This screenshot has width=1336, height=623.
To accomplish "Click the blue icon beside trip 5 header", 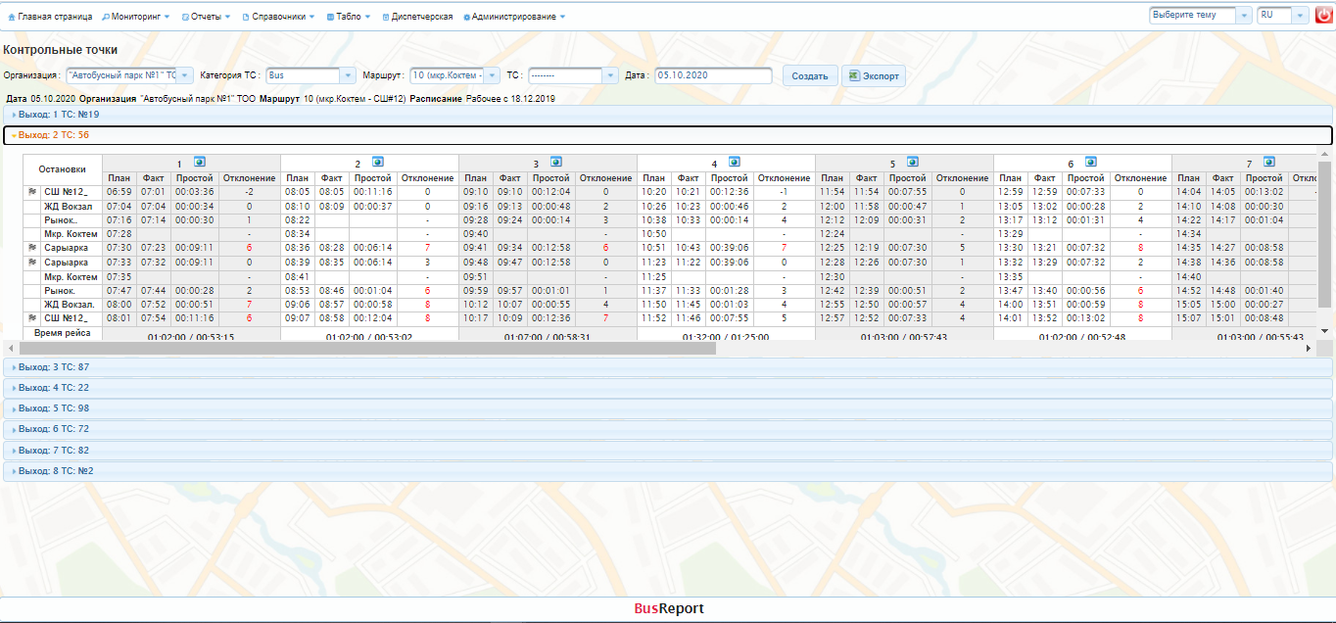I will coord(912,162).
